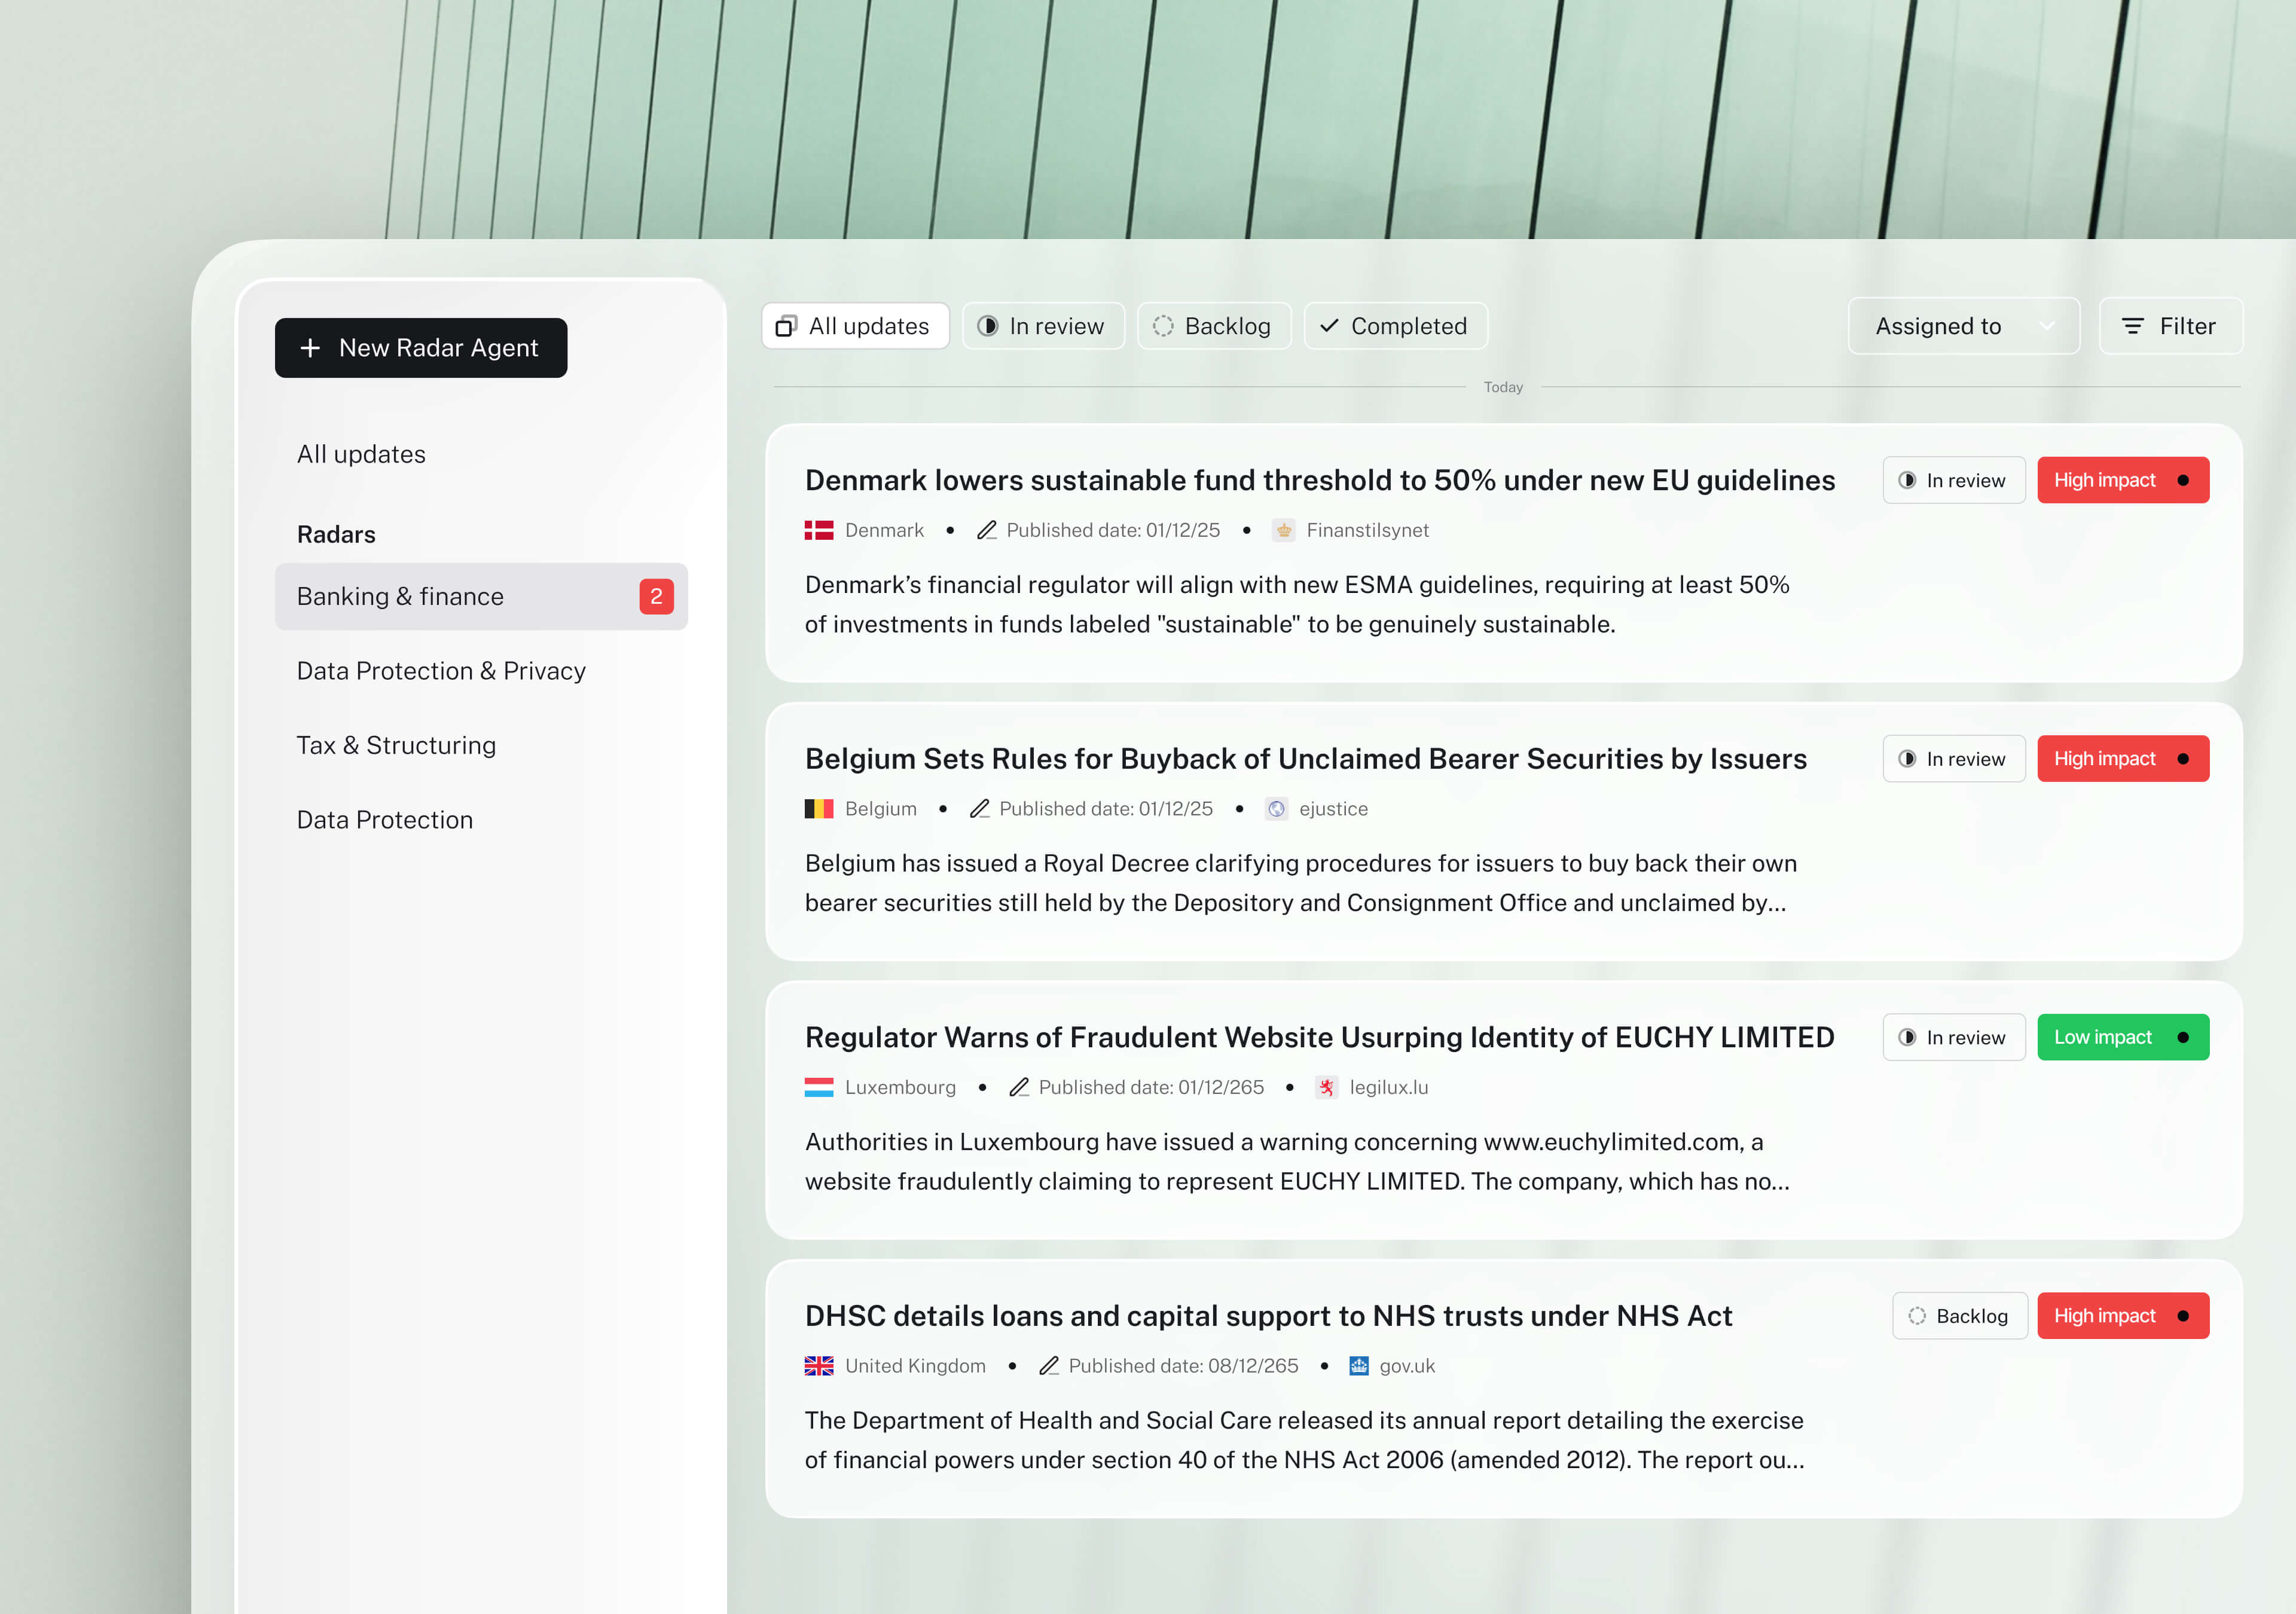Toggle In review status on Denmark update

pos(1953,481)
